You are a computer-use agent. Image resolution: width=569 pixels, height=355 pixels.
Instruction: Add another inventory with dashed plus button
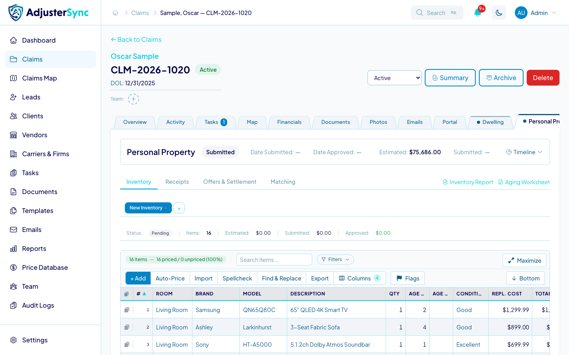click(179, 208)
